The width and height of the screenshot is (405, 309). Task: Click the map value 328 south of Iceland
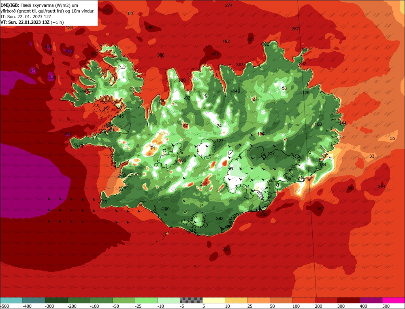coord(226,249)
